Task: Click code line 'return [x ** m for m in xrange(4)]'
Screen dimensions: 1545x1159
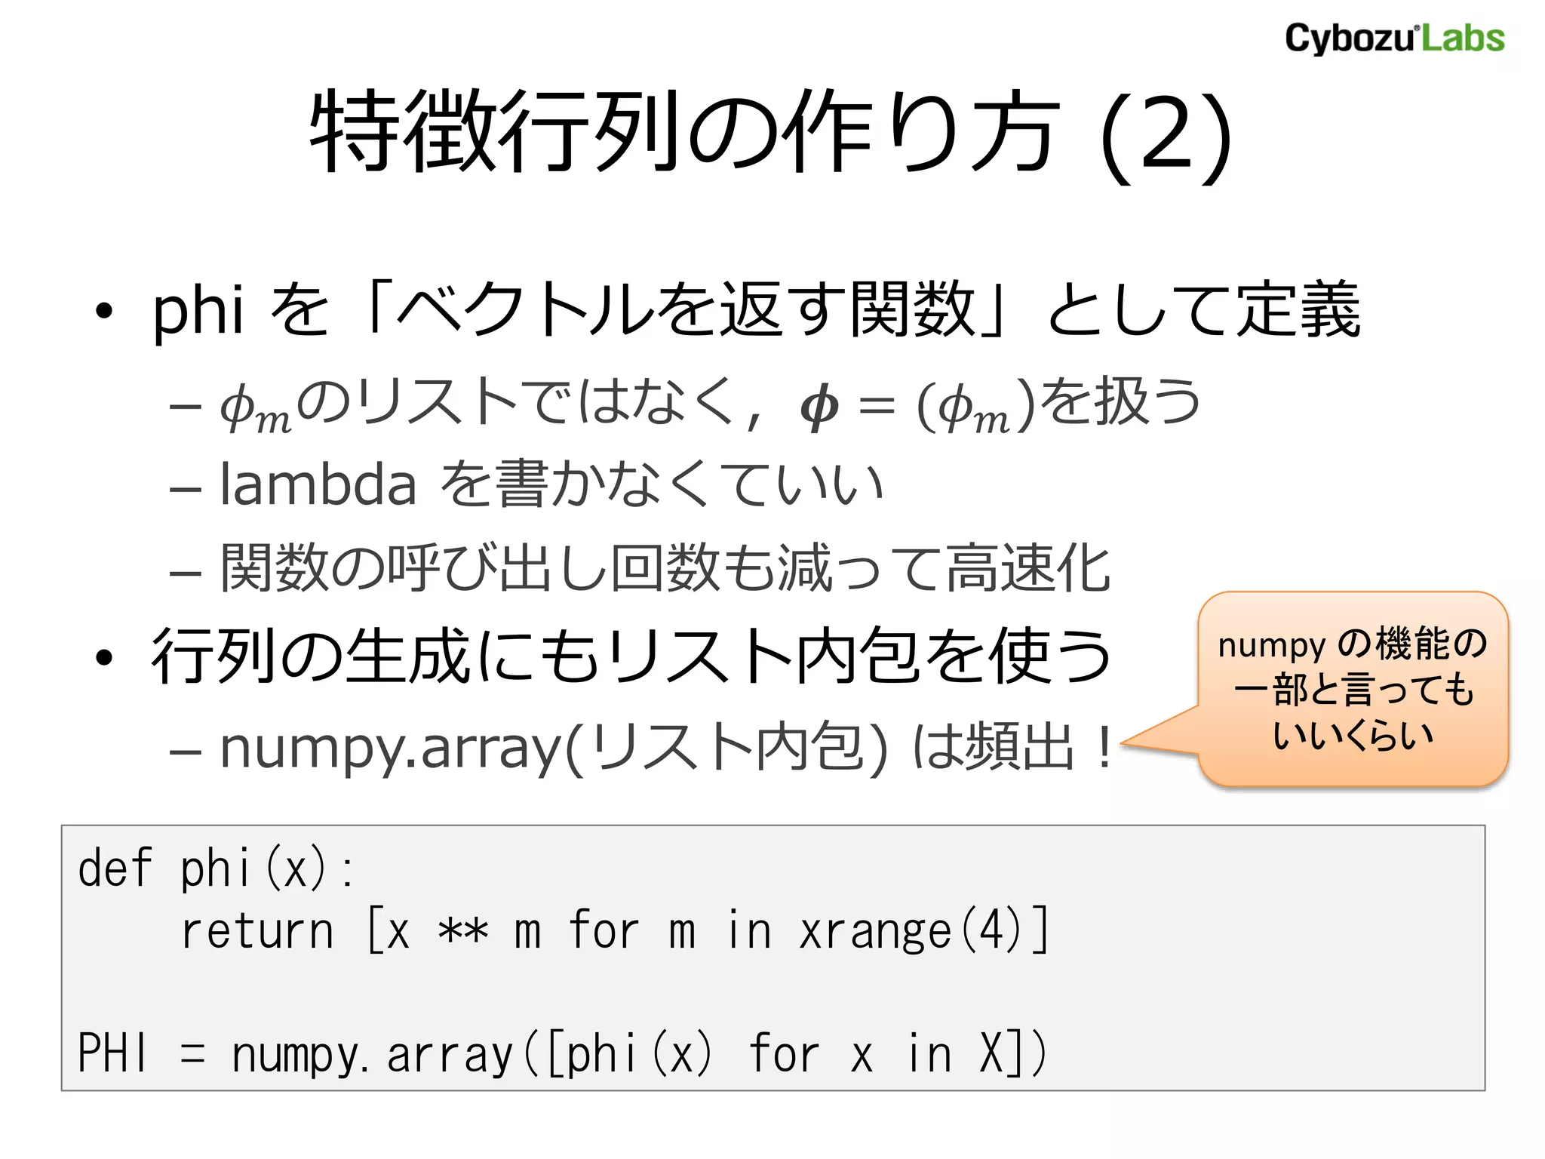Action: [615, 930]
